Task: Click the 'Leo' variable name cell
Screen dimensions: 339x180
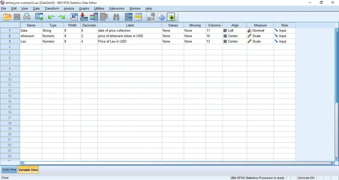Action: (31, 42)
